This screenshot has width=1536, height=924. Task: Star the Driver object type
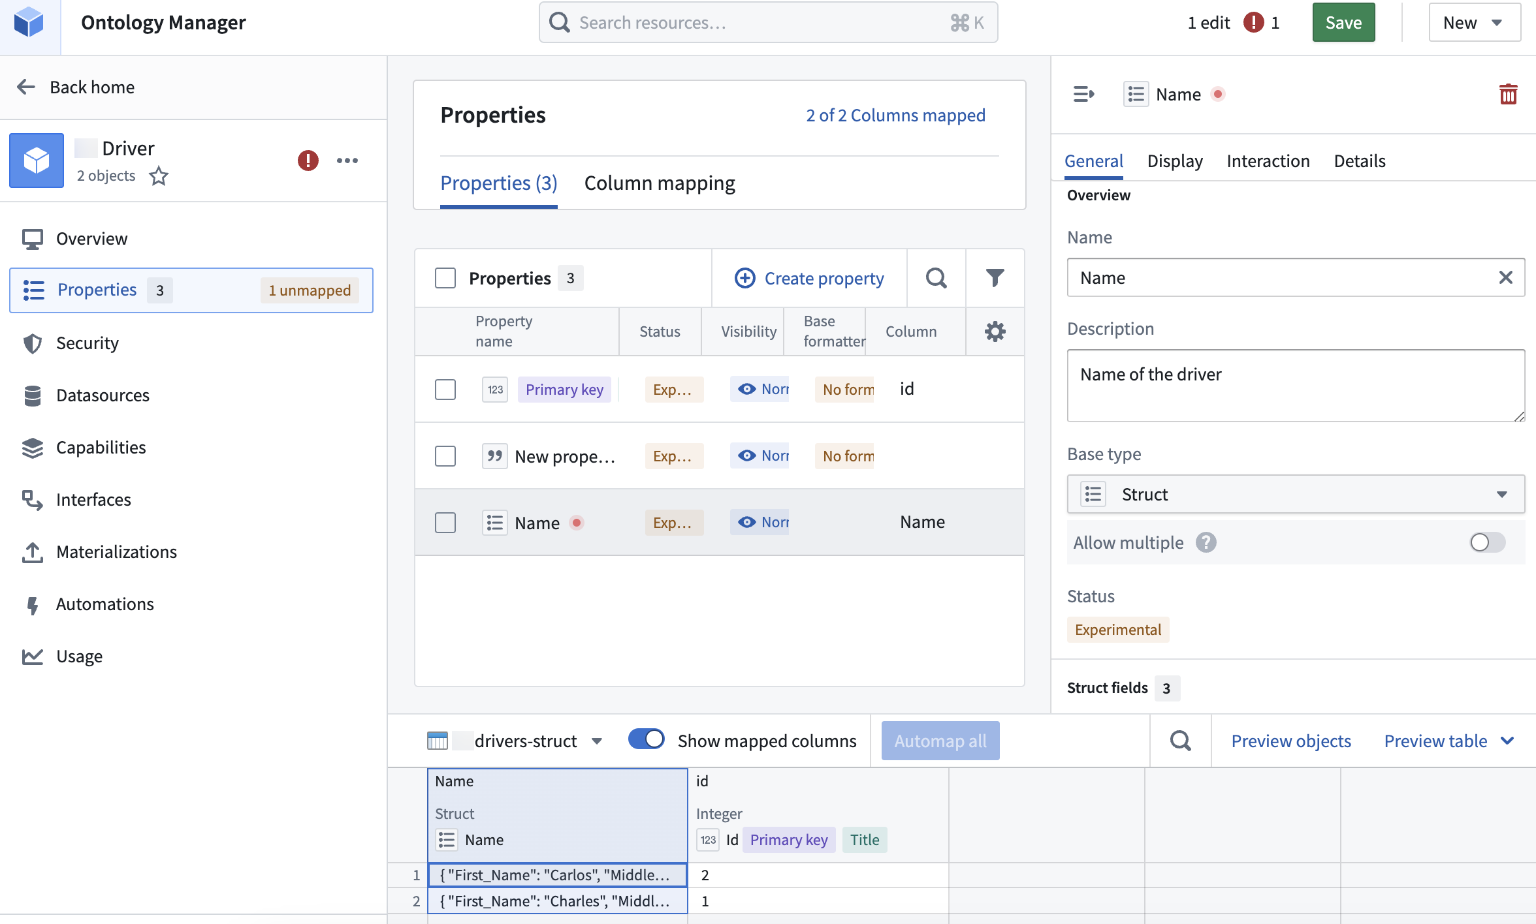(159, 176)
